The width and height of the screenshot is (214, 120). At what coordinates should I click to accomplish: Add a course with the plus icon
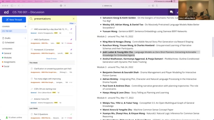coord(25,26)
